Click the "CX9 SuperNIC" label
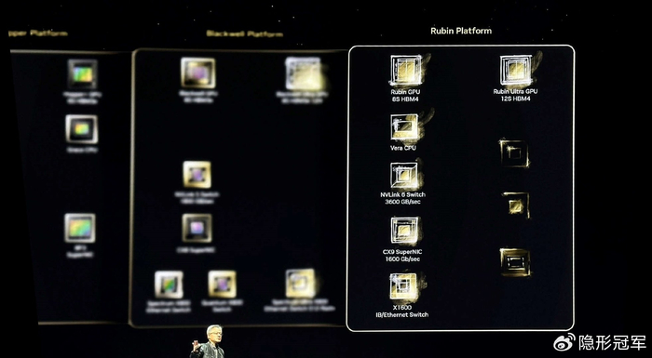Screen dimensions: 652x358 [x=402, y=252]
